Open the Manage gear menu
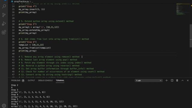 coord(4,106)
